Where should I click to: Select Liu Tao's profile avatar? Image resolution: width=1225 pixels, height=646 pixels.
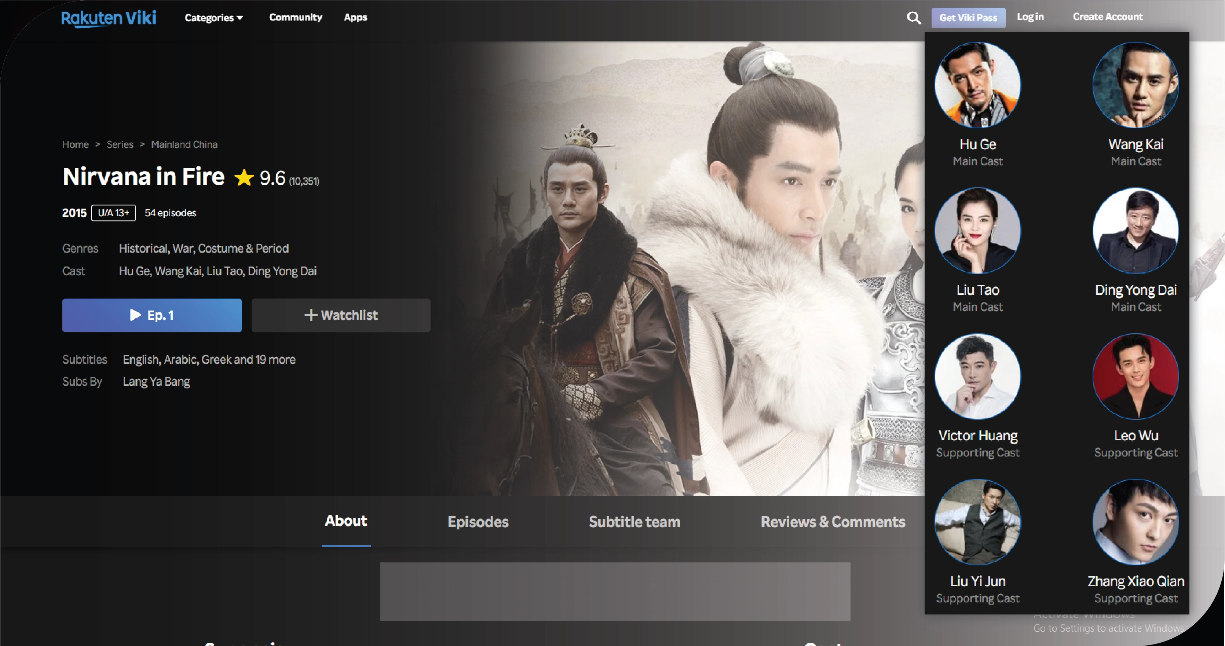point(977,231)
